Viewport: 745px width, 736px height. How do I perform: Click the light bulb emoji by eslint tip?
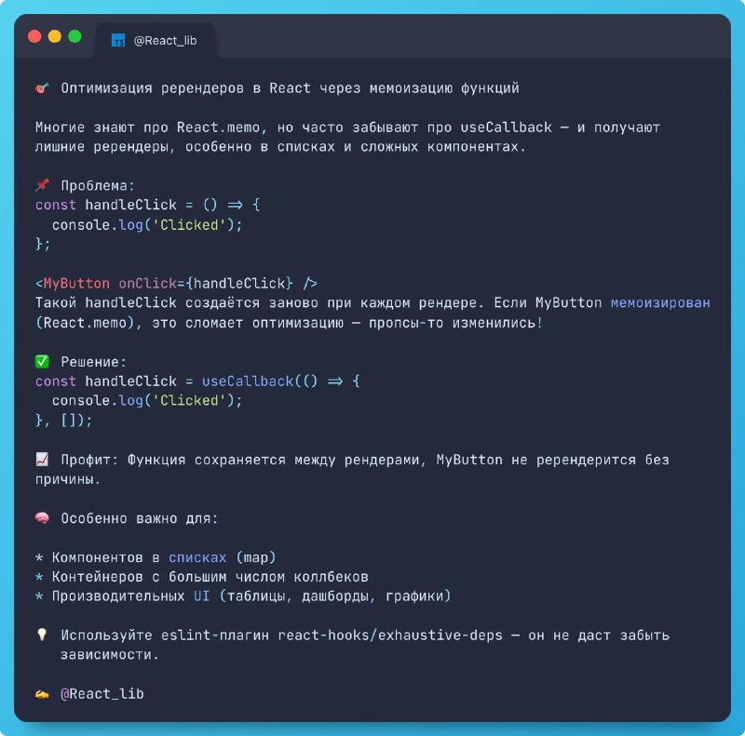(x=42, y=635)
